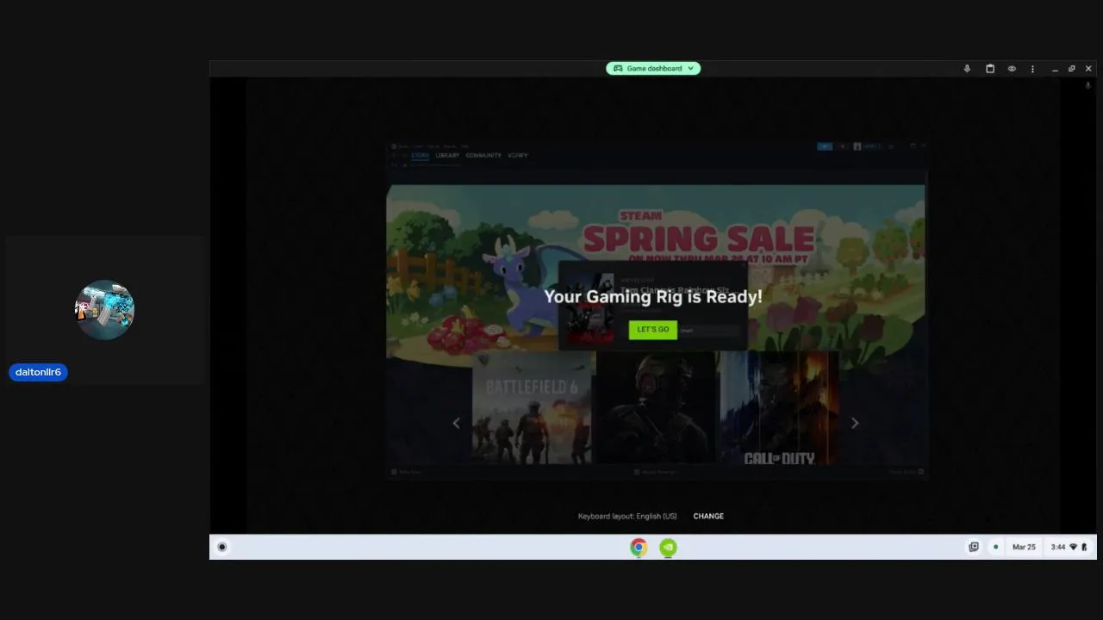Click the Keyboard layout: English (US) text

click(x=627, y=516)
